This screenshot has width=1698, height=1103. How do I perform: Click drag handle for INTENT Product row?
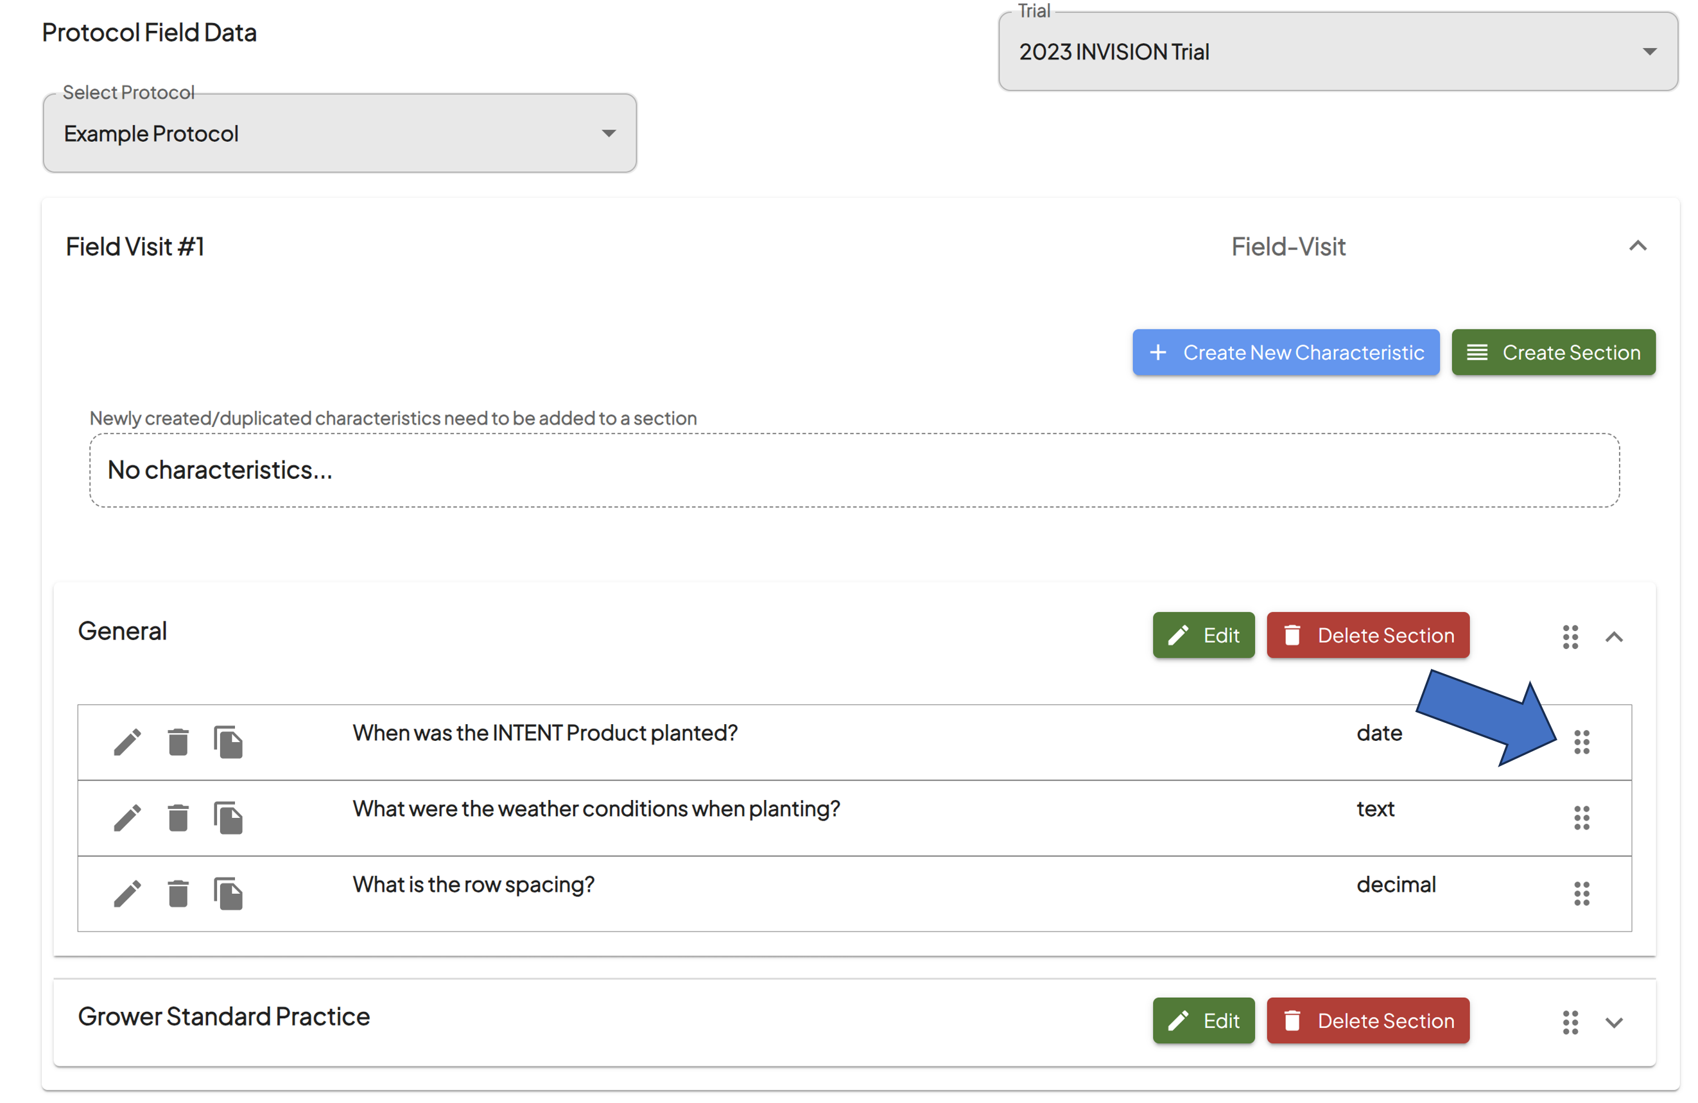(1582, 742)
